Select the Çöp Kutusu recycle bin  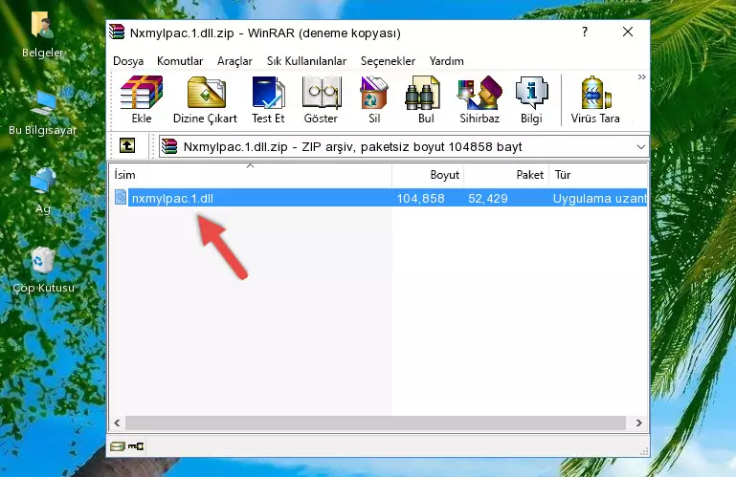tap(43, 270)
